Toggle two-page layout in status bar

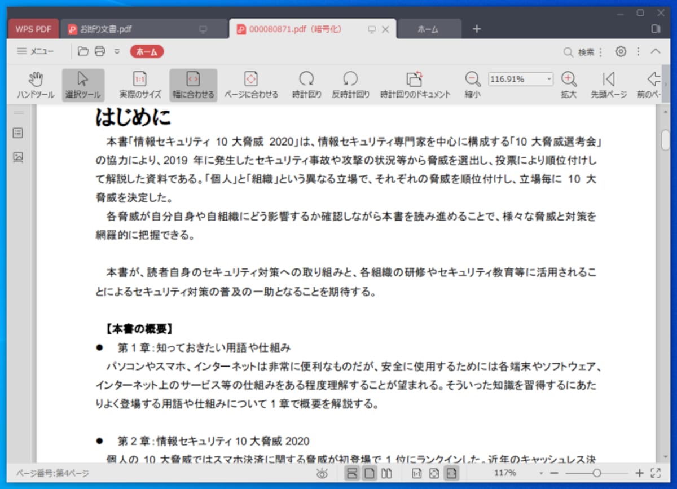[x=386, y=473]
